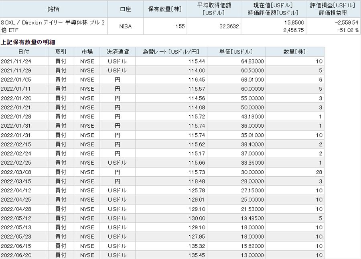
Task: Click exchange rate 118.48
Action: pos(197,182)
